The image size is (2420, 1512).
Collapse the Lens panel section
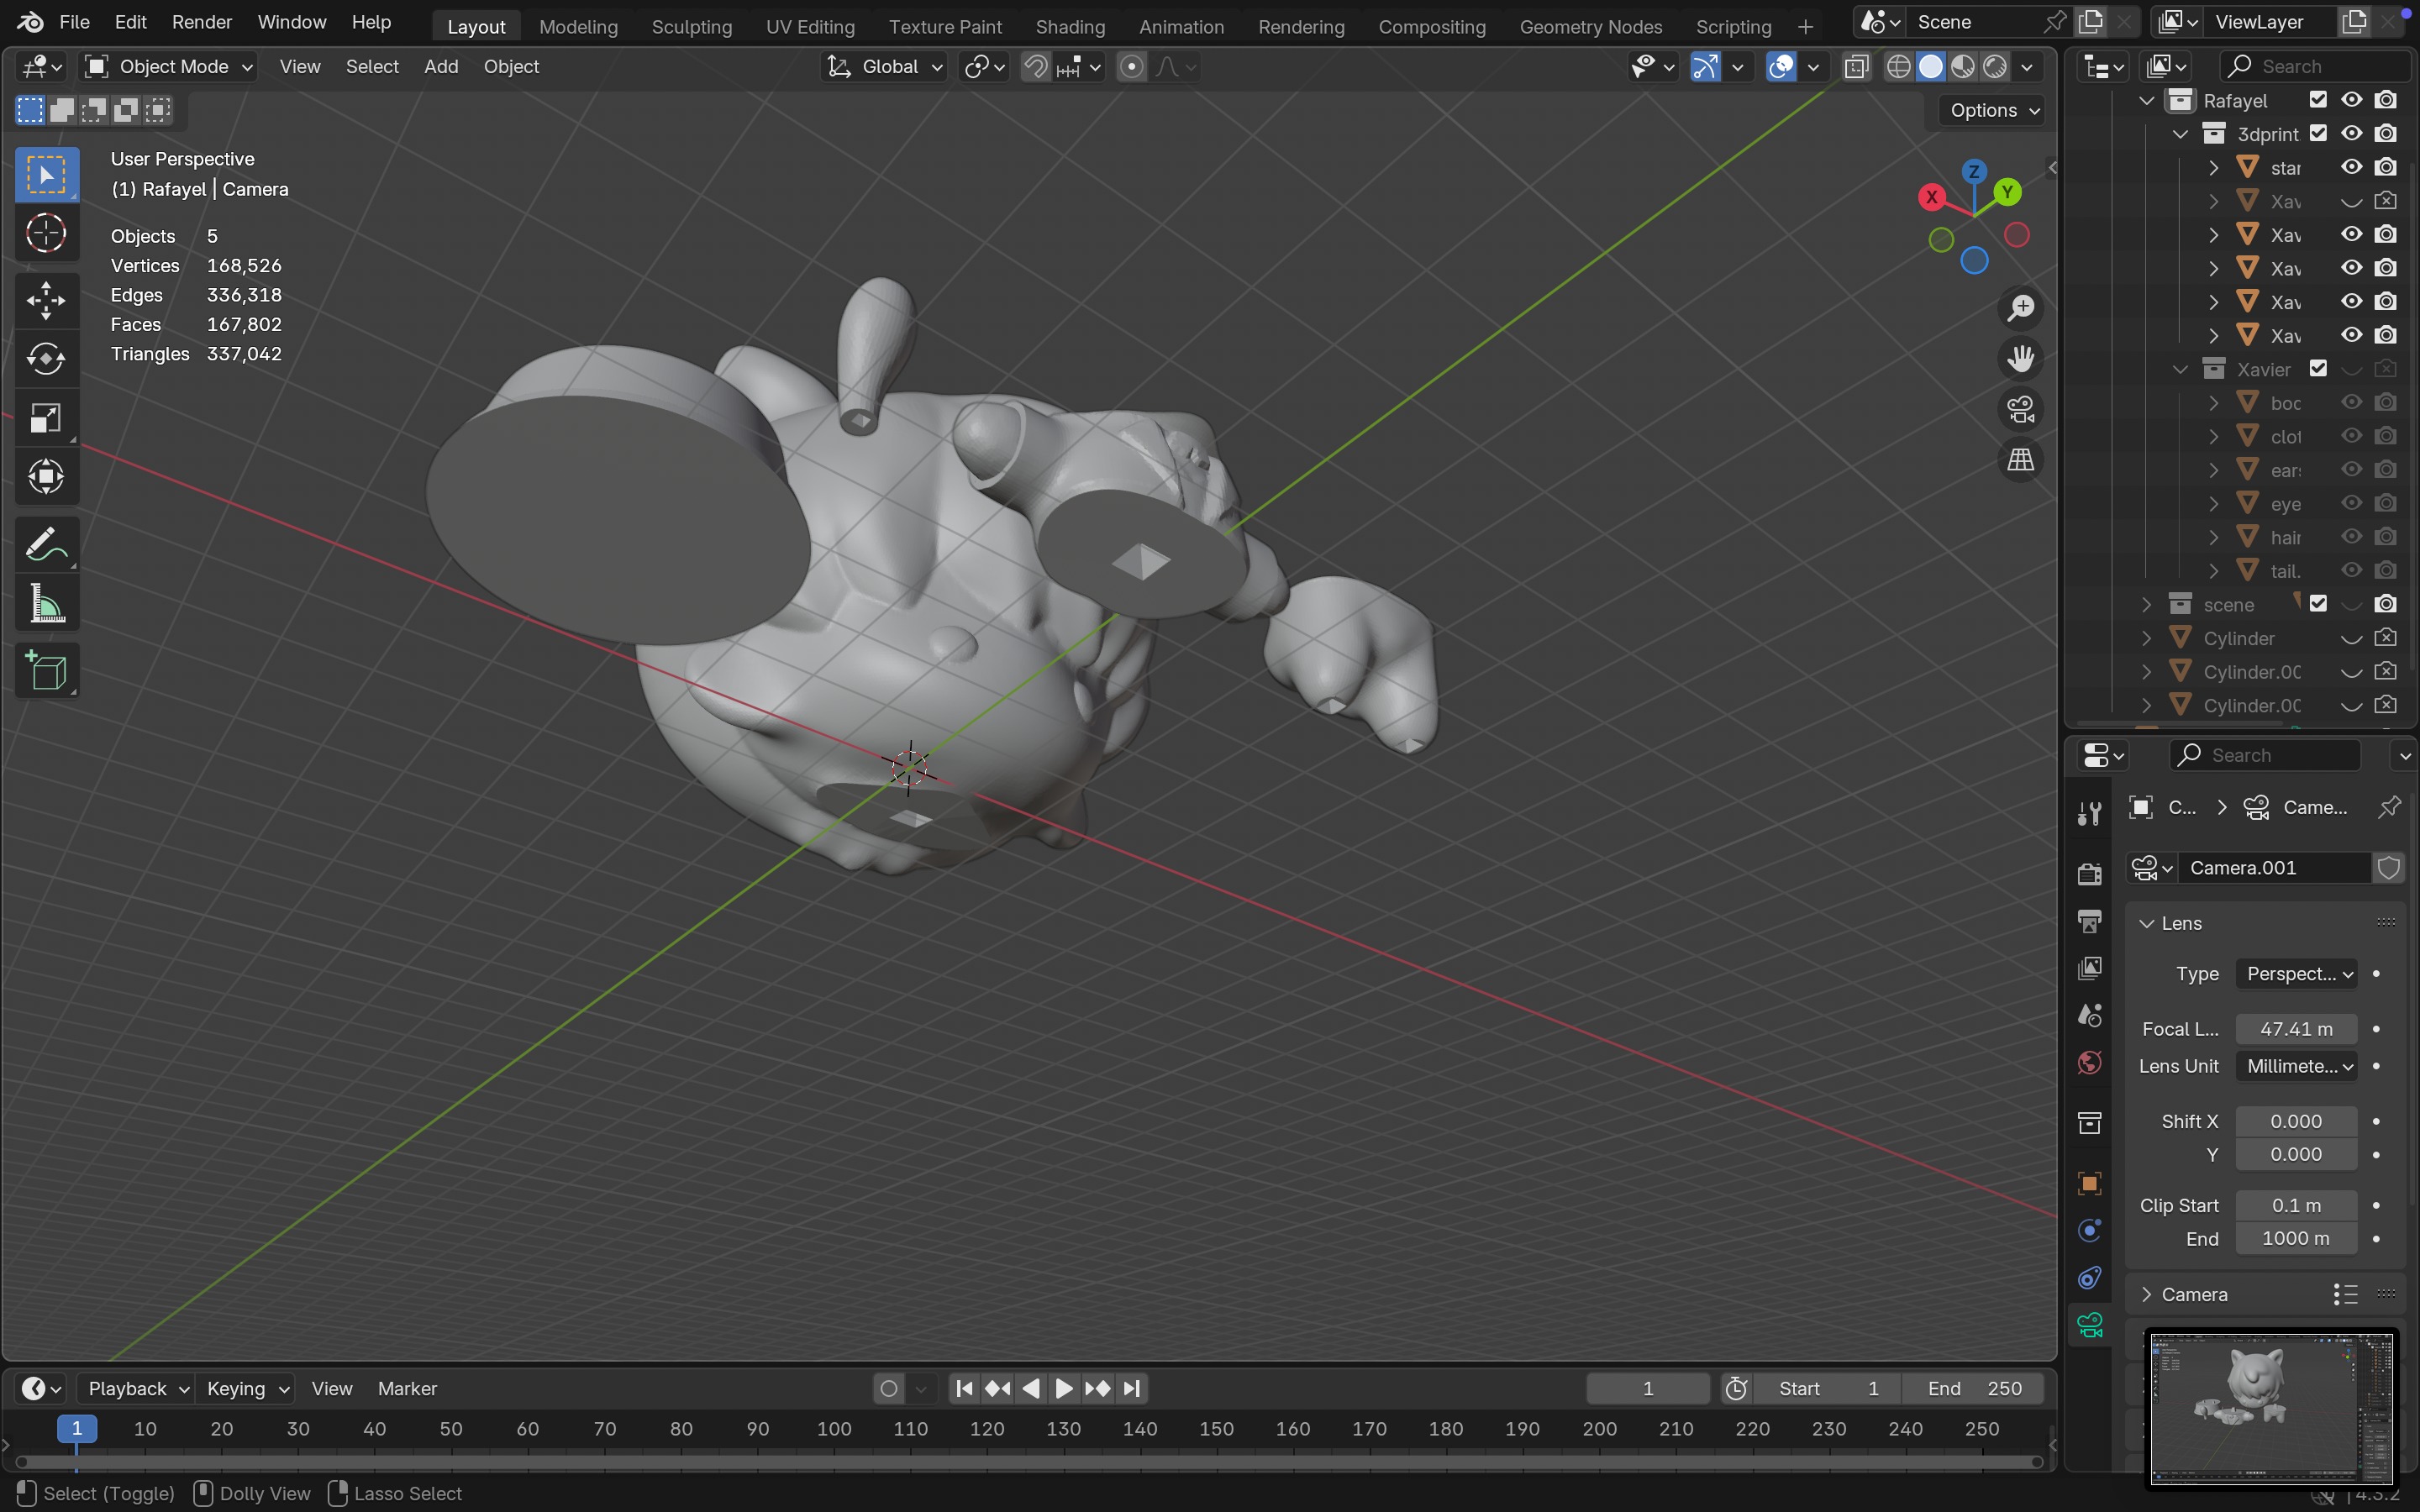pos(2146,923)
